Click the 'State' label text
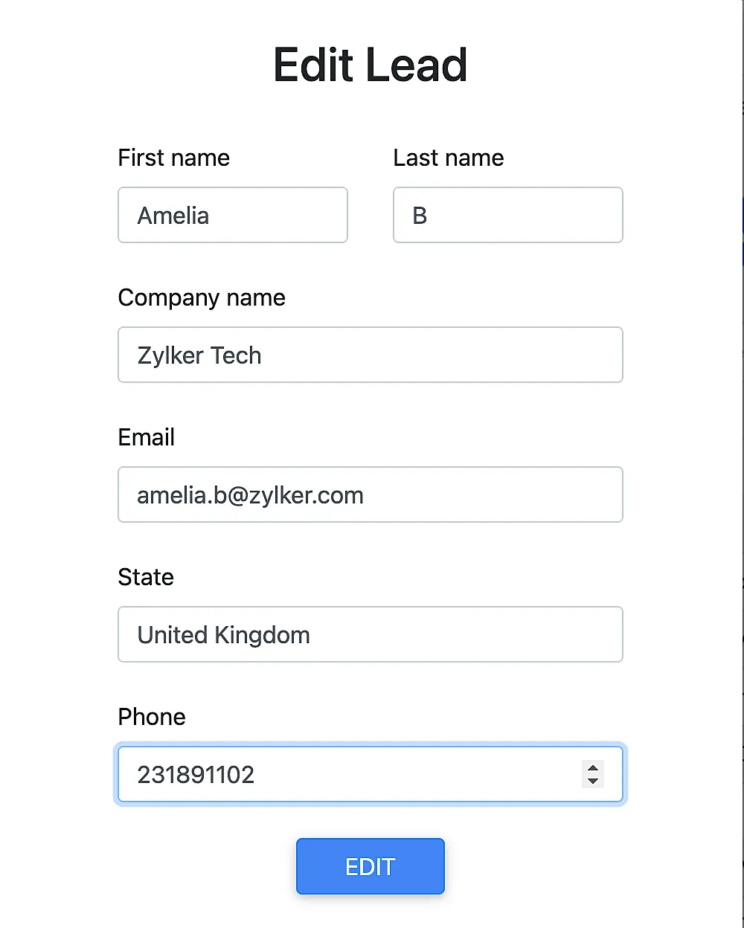 [146, 577]
